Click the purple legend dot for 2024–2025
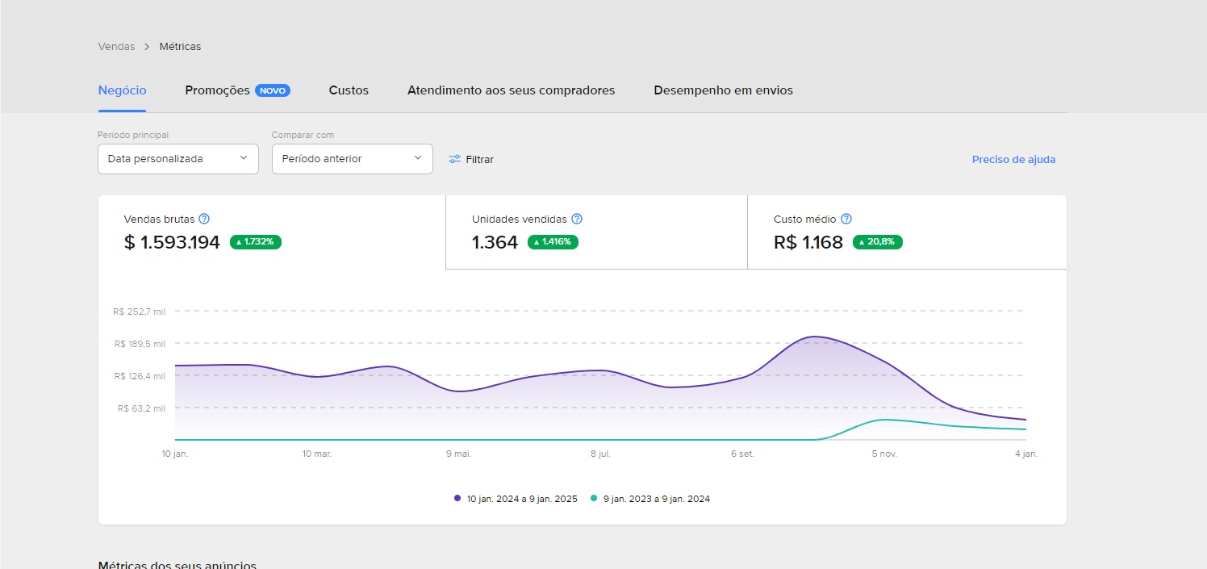The image size is (1207, 569). 457,499
